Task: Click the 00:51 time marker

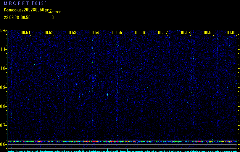Action: tap(26, 33)
